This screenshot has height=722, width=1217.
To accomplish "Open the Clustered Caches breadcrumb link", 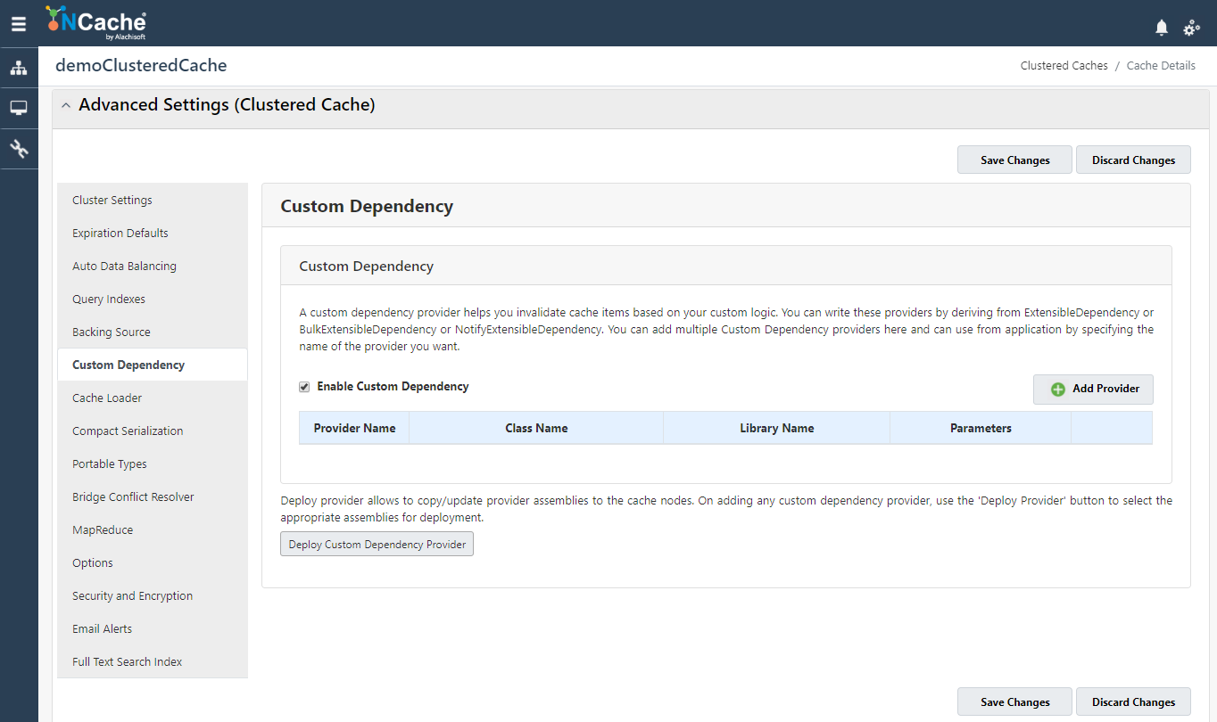I will point(1064,66).
